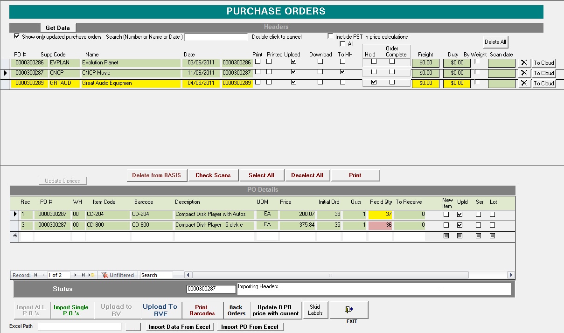The width and height of the screenshot is (564, 333).
Task: Uncheck Hold for Great Audio Equipmen order
Action: coord(374,82)
